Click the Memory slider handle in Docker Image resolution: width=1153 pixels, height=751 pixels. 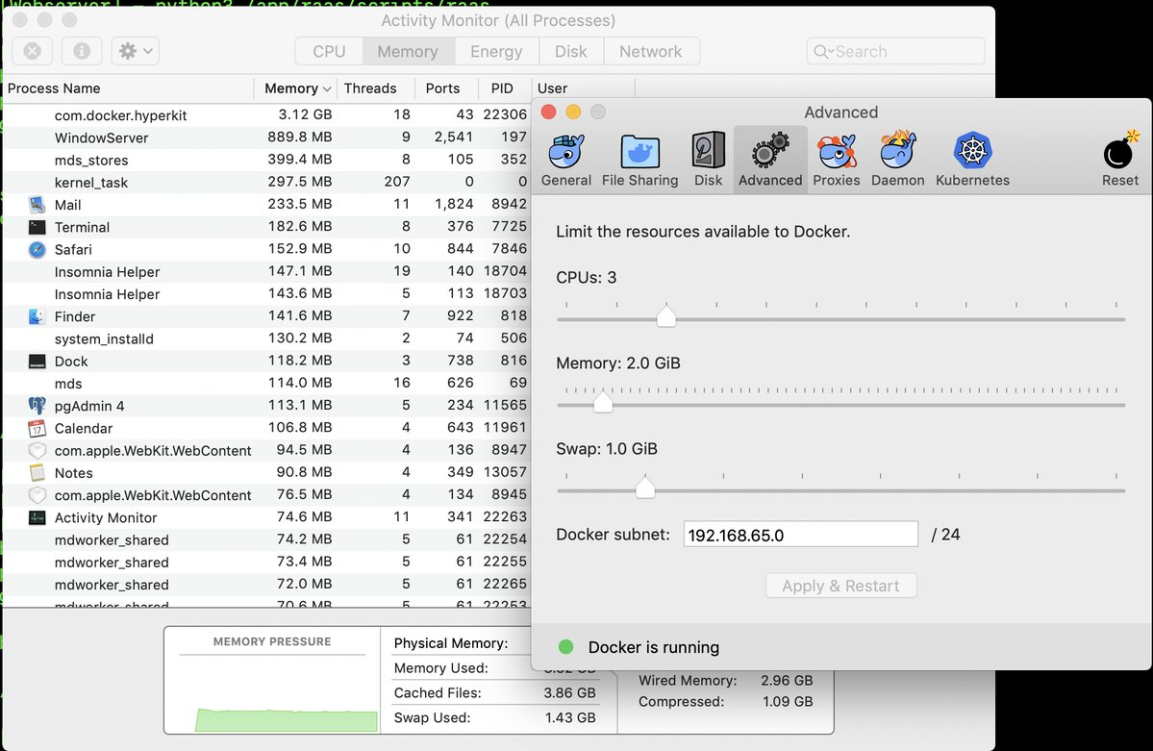pyautogui.click(x=603, y=402)
